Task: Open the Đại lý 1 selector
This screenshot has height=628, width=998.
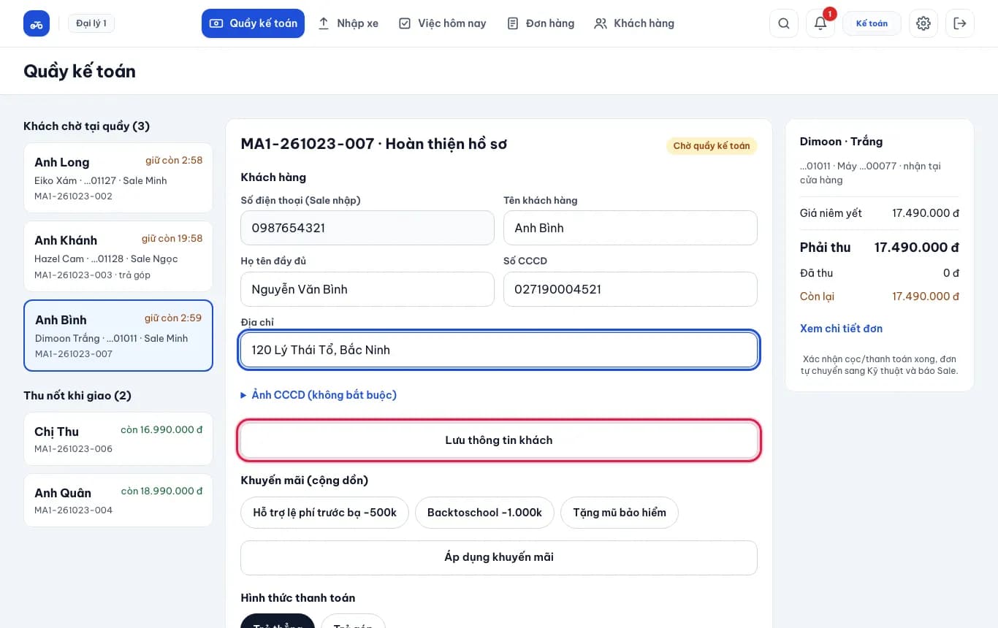Action: 91,23
